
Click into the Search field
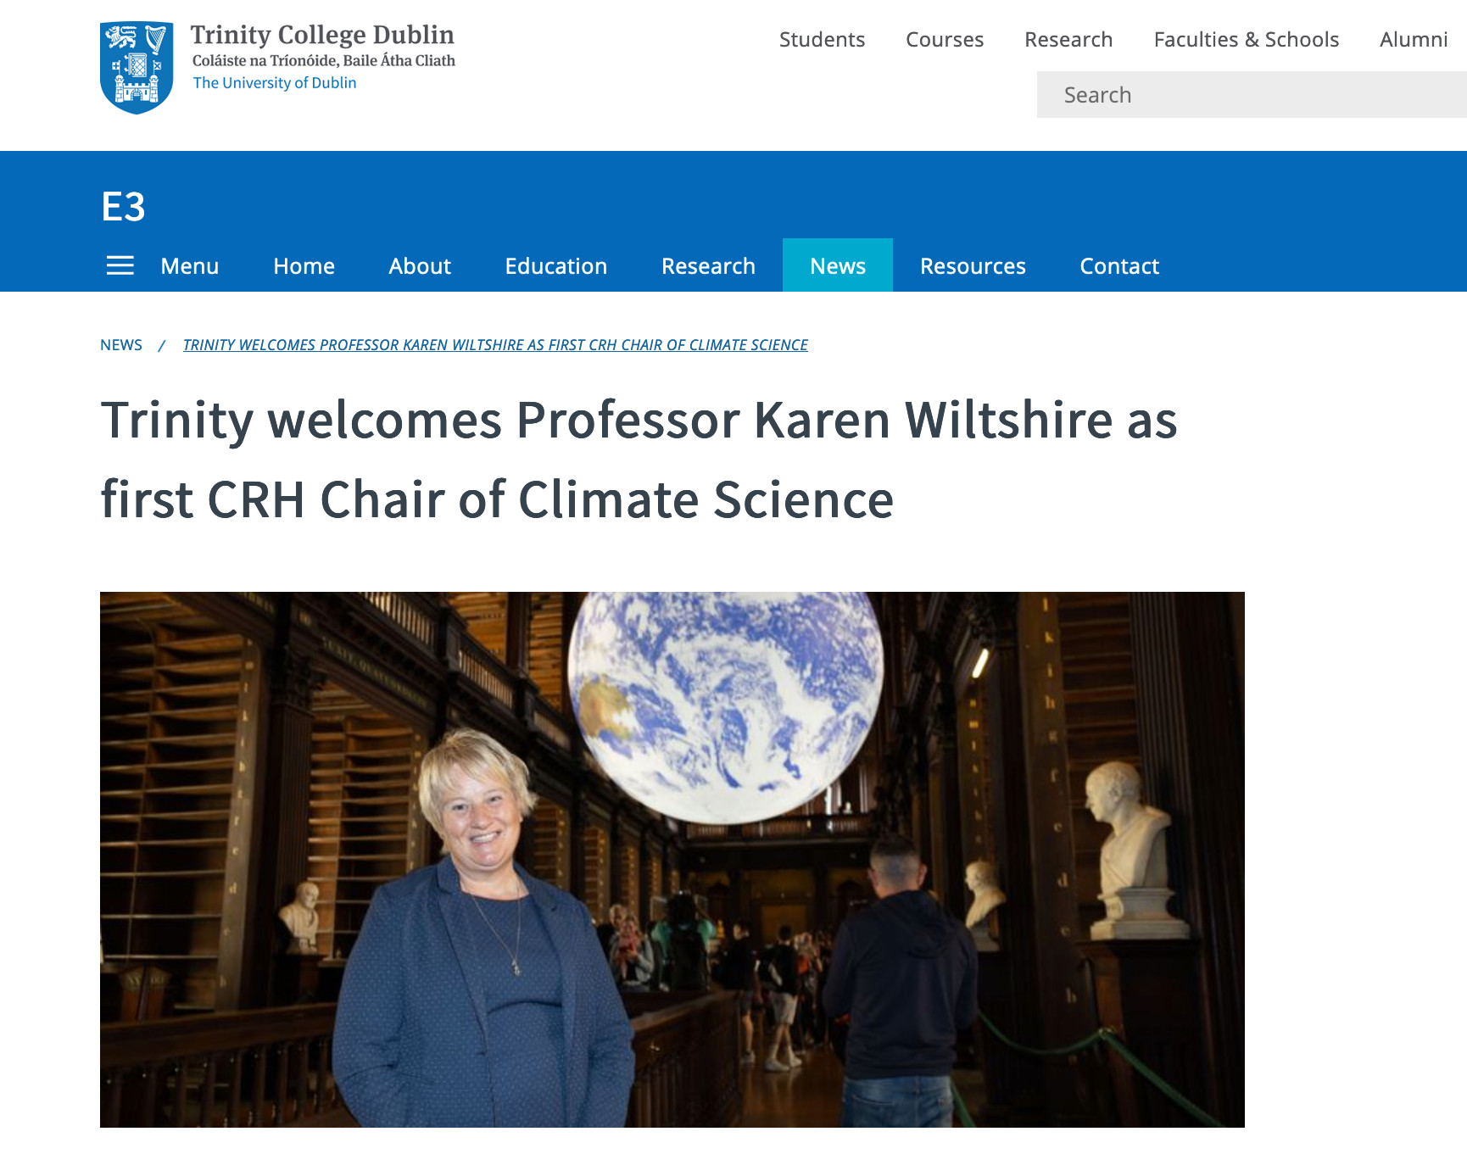(x=1251, y=95)
